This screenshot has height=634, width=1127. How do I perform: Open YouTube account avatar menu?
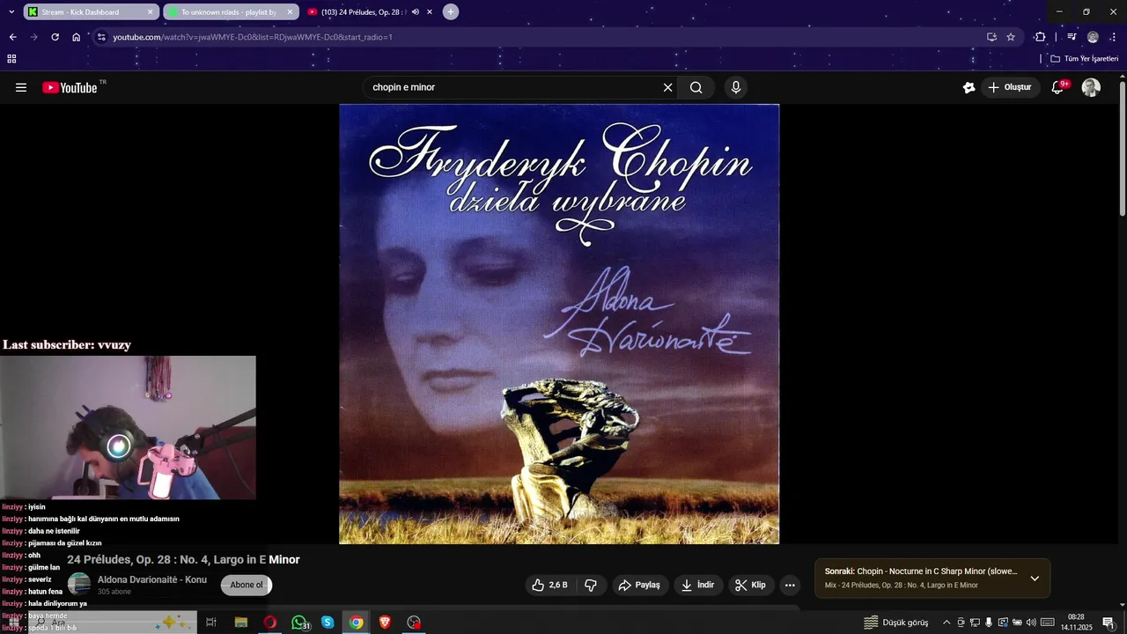[1091, 87]
